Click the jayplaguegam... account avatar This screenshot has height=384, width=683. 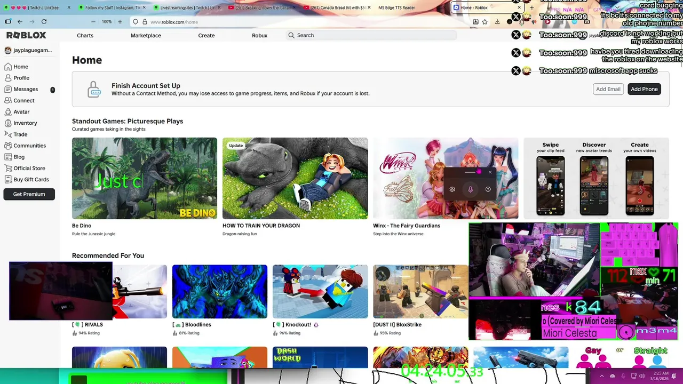[x=7, y=50]
